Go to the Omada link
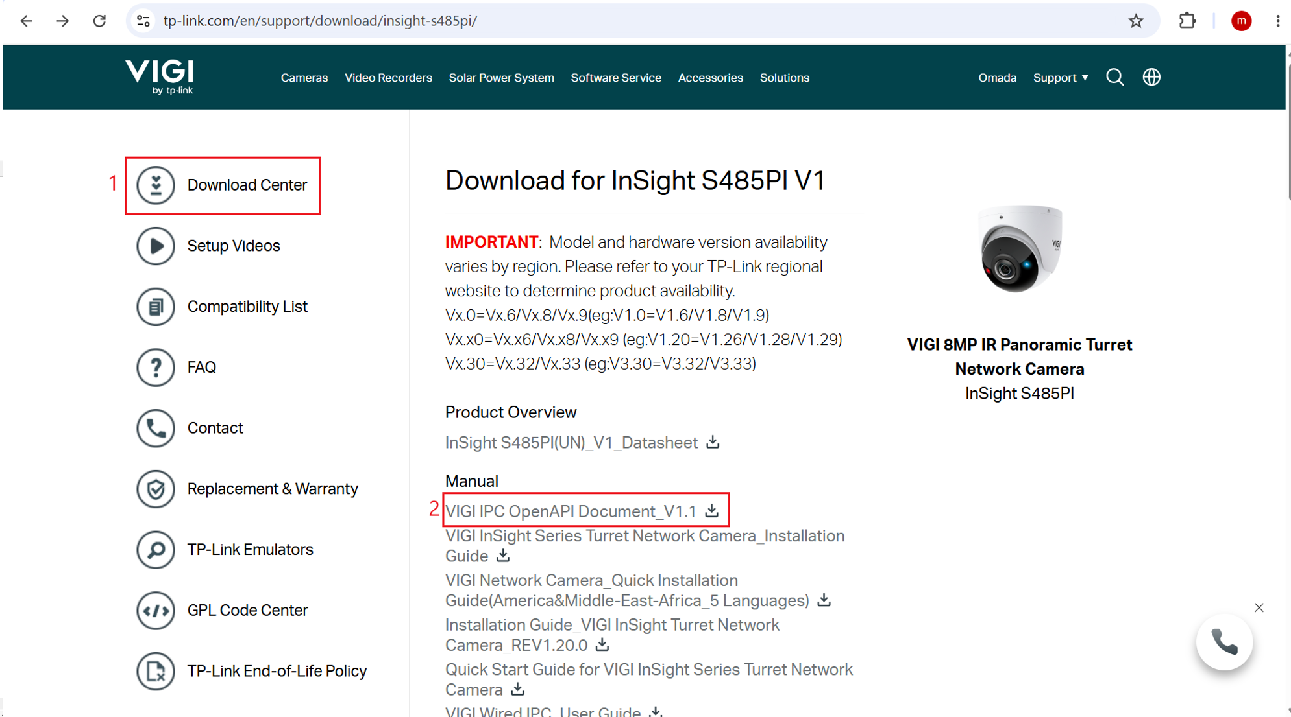 pos(997,78)
